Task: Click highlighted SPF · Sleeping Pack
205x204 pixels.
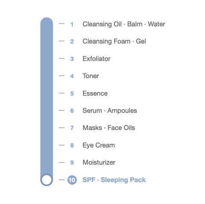Action: click(x=114, y=180)
